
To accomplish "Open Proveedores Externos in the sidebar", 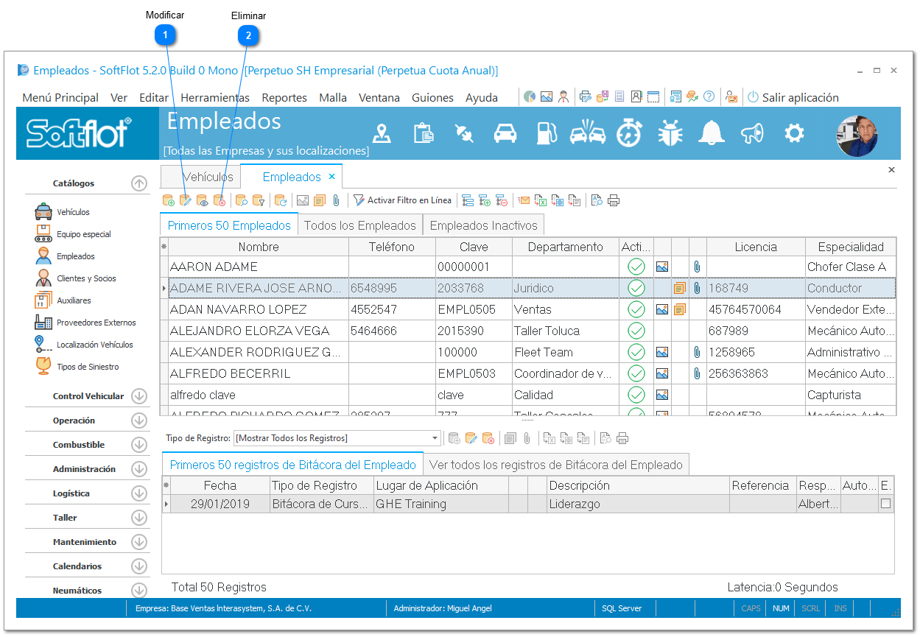I will (x=85, y=323).
